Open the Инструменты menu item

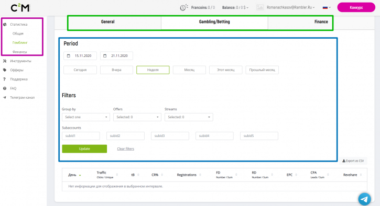[20, 61]
